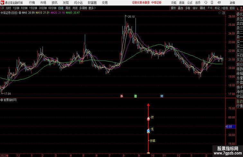The width and height of the screenshot is (243, 157).
Task: Open the 行情 menu
Action: (32, 3)
